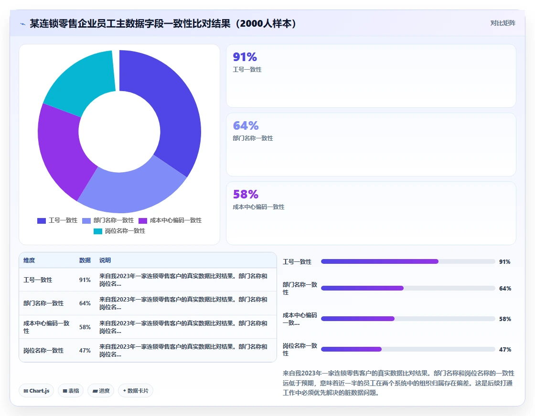Click the summary paragraph below the progress bars
The width and height of the screenshot is (535, 416).
click(x=398, y=383)
